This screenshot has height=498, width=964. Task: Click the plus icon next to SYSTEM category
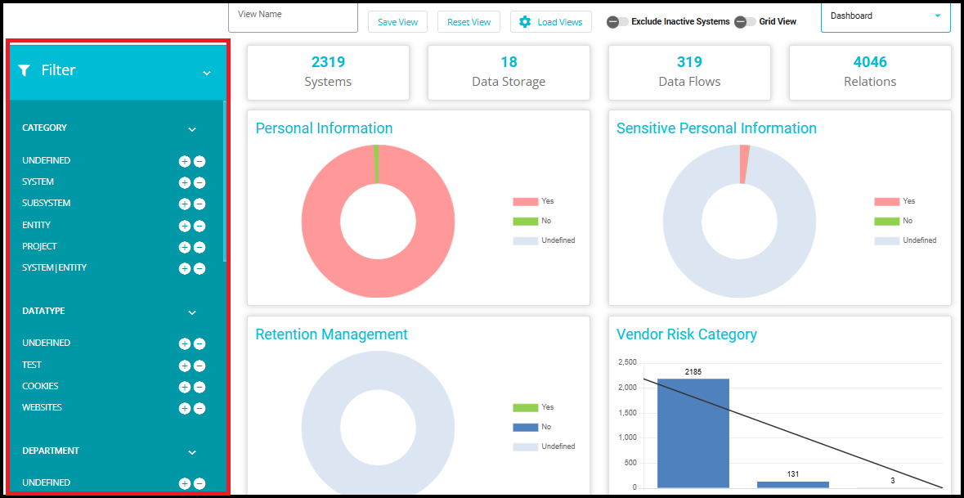[184, 182]
